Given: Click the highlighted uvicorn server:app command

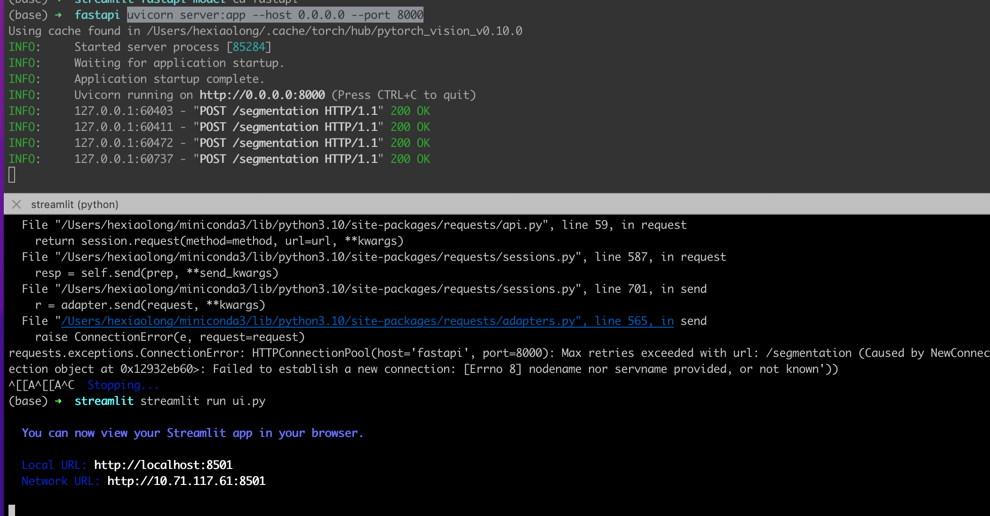Looking at the screenshot, I should pos(275,15).
